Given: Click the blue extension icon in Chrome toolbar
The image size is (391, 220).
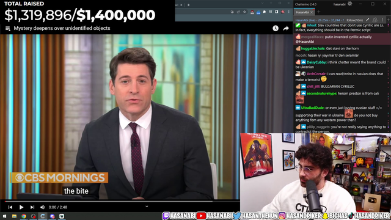Looking at the screenshot, I should coord(258,12).
